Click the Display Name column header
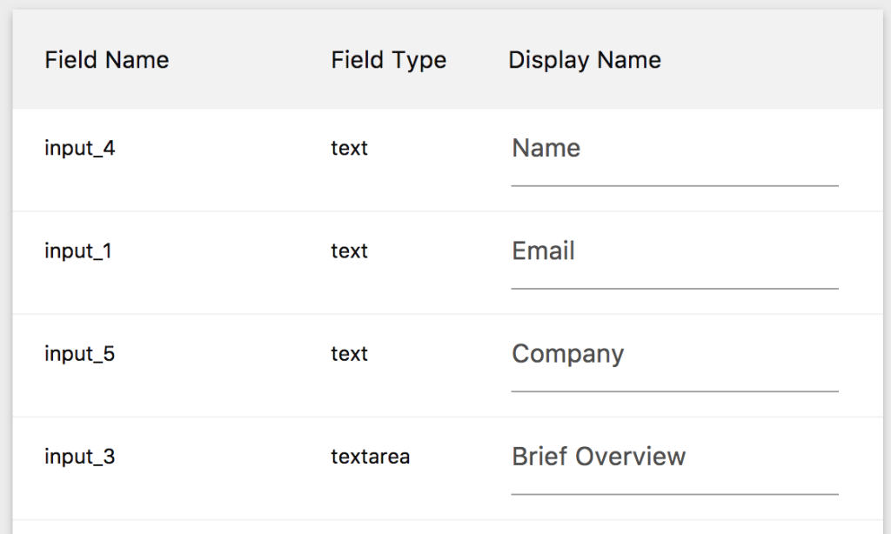Viewport: 891px width, 534px height. pos(584,60)
